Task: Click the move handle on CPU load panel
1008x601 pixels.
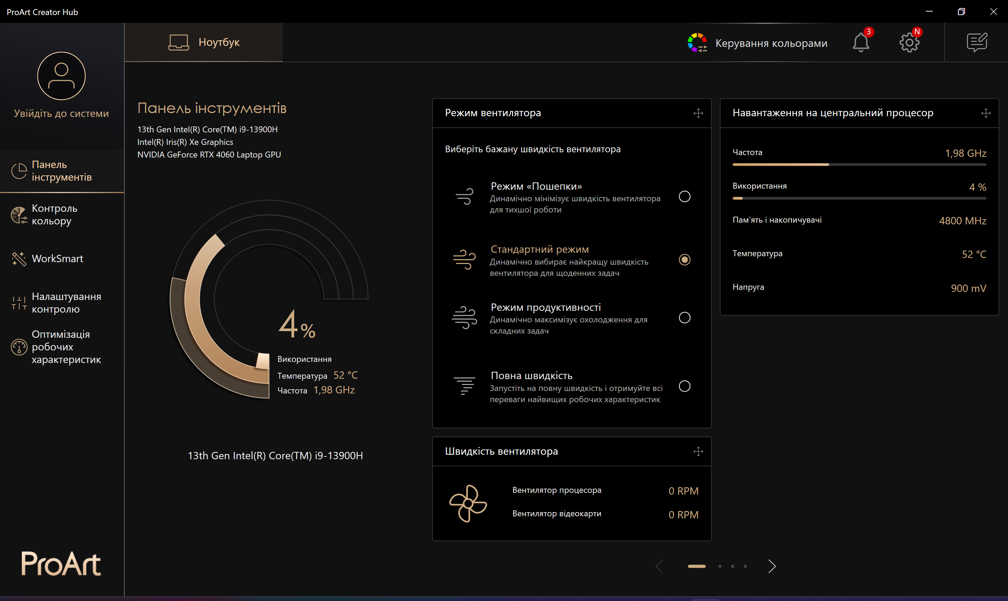Action: click(x=986, y=113)
